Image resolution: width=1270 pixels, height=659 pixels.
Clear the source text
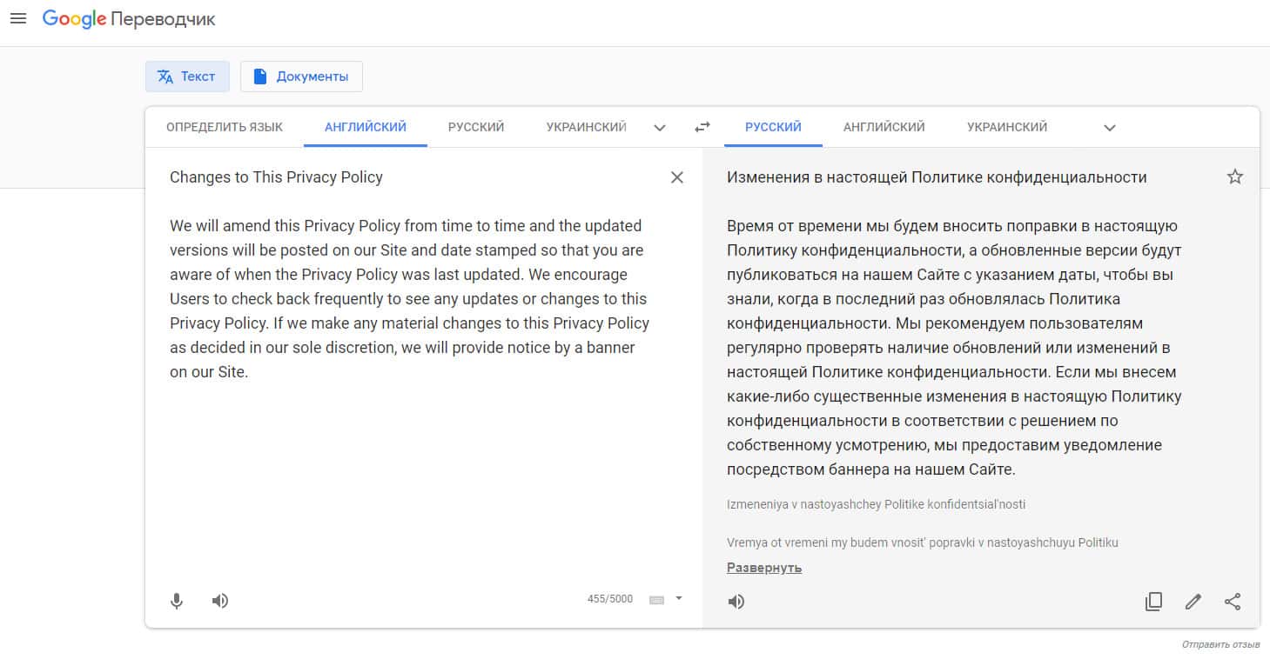point(676,177)
